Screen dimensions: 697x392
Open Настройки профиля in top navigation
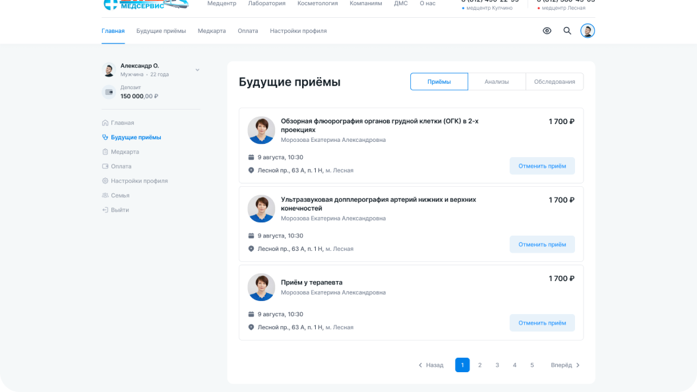[298, 31]
